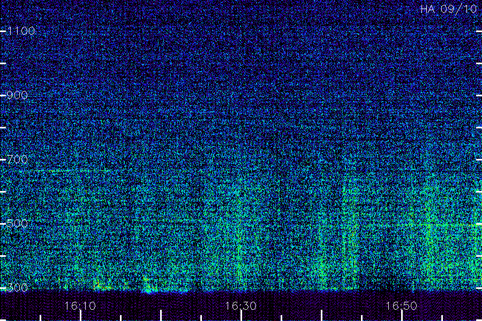This screenshot has height=321, width=482.
Task: Click the 16:50 time axis label
Action: coord(402,306)
